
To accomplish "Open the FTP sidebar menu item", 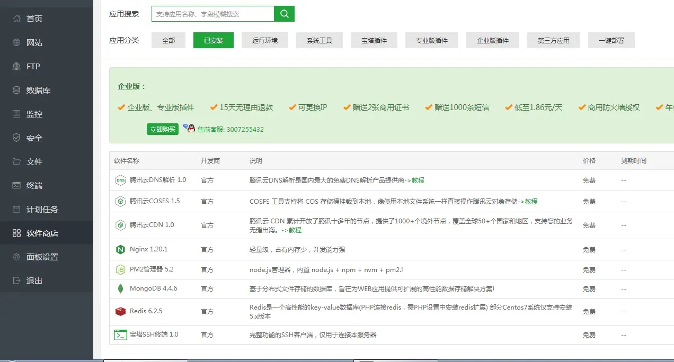I will pyautogui.click(x=47, y=66).
